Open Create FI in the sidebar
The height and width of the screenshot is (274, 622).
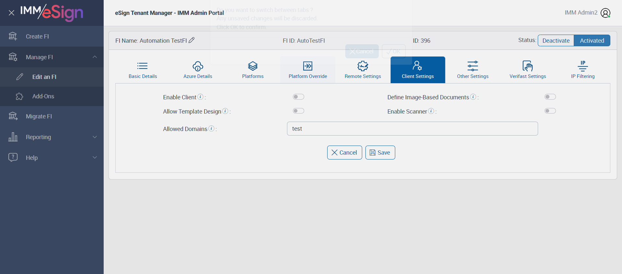[52, 36]
